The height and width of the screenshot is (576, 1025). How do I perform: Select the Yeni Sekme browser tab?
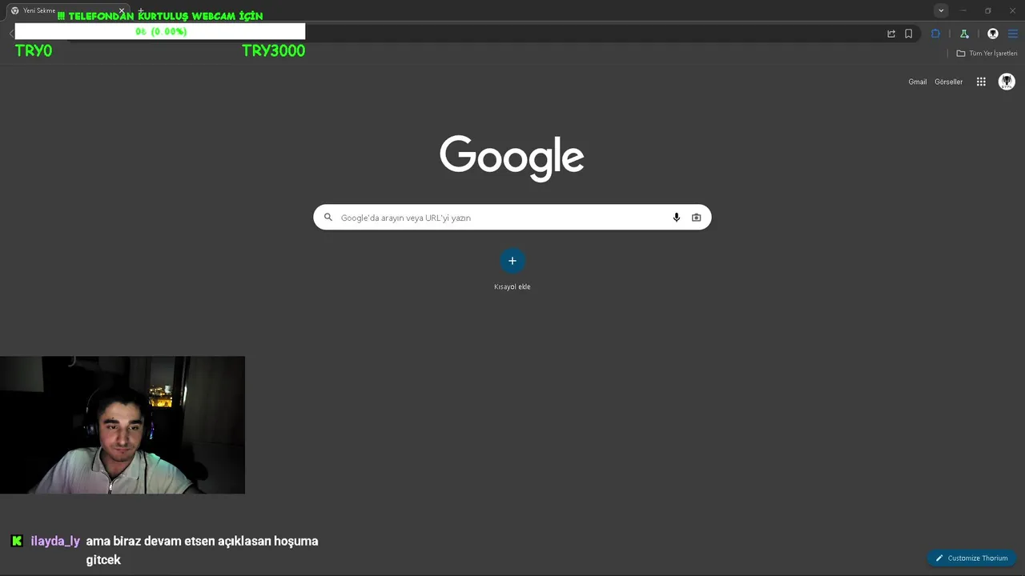(x=67, y=10)
